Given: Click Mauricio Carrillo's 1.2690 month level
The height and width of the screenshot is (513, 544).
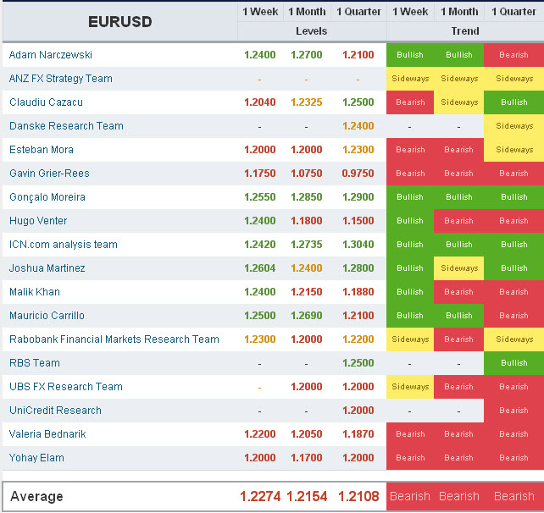Looking at the screenshot, I should 307,316.
